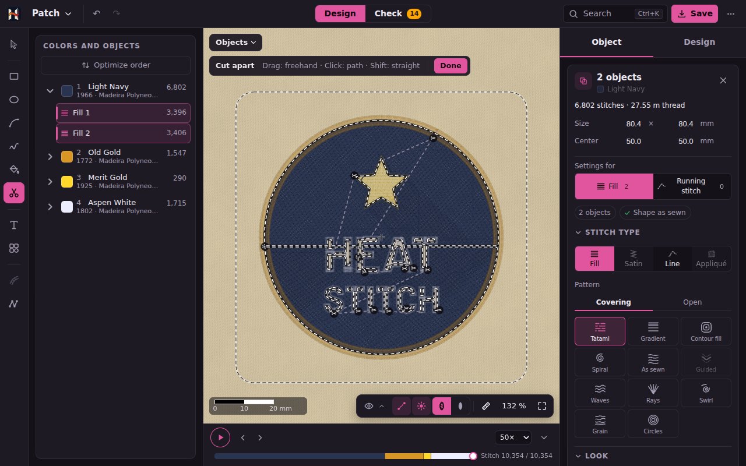Select the Covering pattern tab

click(614, 302)
